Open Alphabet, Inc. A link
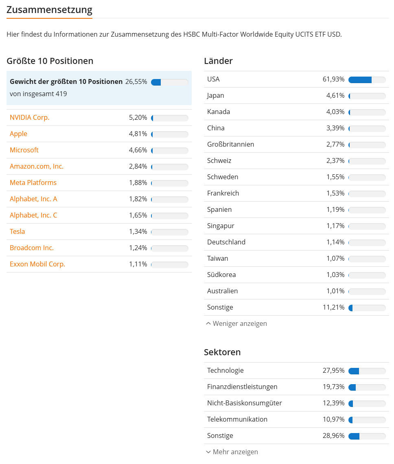This screenshot has height=464, width=394. [33, 199]
